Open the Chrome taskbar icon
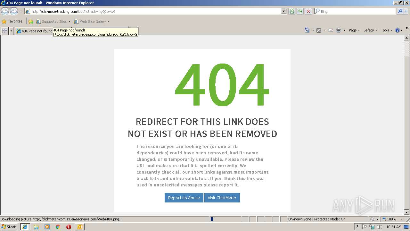This screenshot has height=231, width=410. click(x=58, y=227)
